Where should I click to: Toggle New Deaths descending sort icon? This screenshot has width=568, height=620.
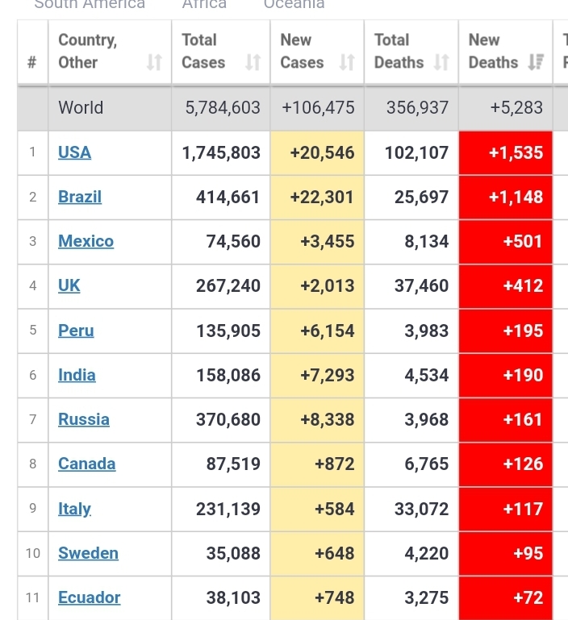click(x=536, y=63)
